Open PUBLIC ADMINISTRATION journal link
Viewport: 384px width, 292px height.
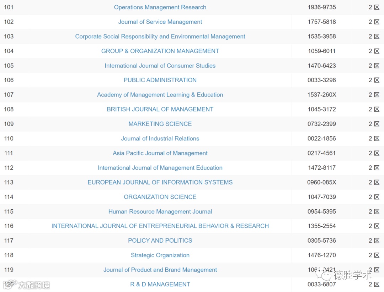[x=160, y=80]
